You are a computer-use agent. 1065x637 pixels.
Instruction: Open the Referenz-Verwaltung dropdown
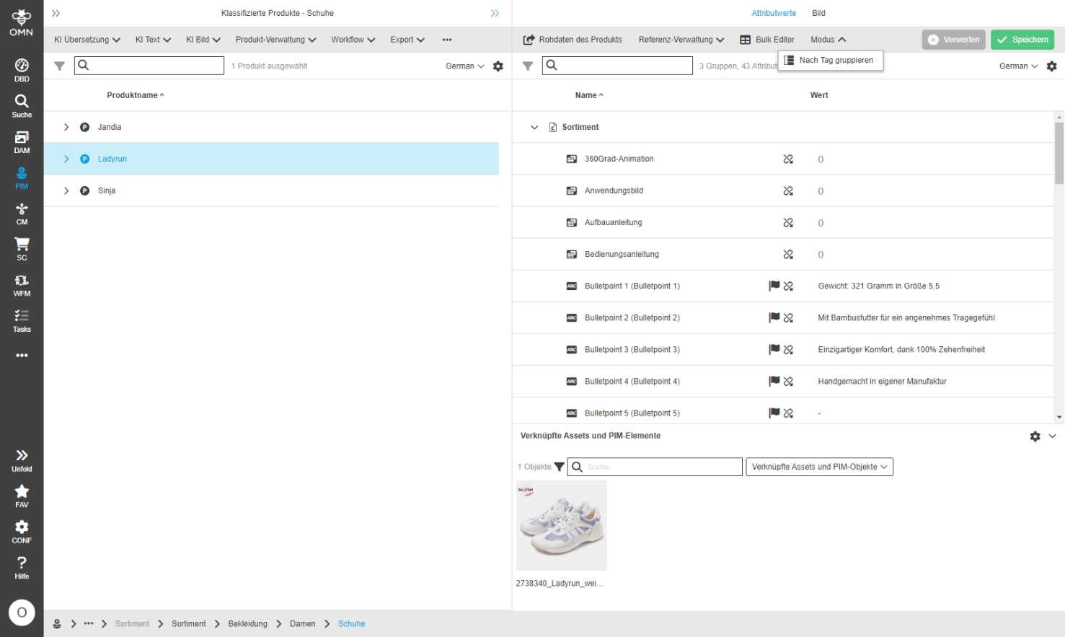tap(681, 40)
